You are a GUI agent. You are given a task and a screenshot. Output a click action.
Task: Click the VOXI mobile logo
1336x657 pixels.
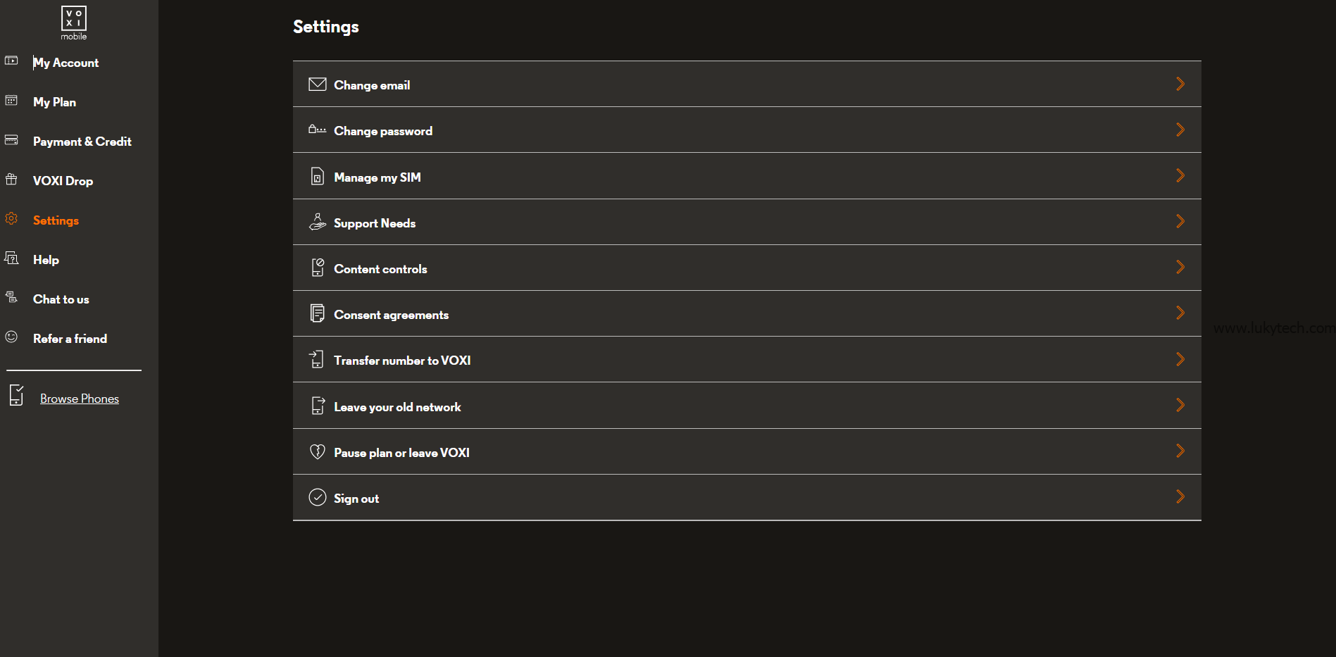tap(74, 23)
